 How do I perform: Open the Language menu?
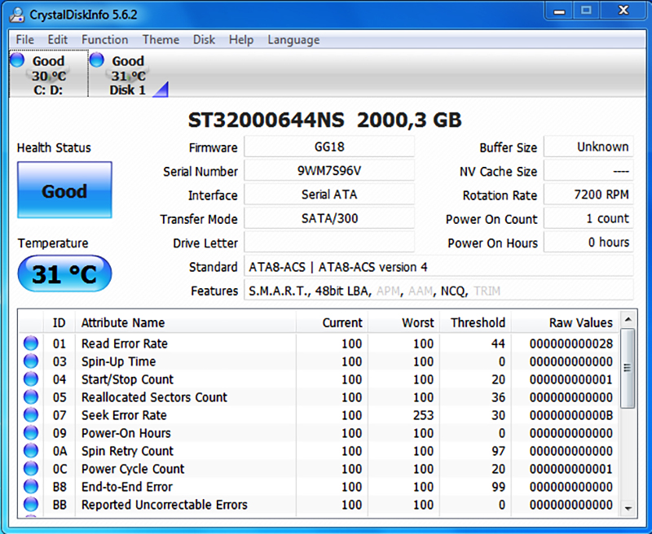pos(293,39)
